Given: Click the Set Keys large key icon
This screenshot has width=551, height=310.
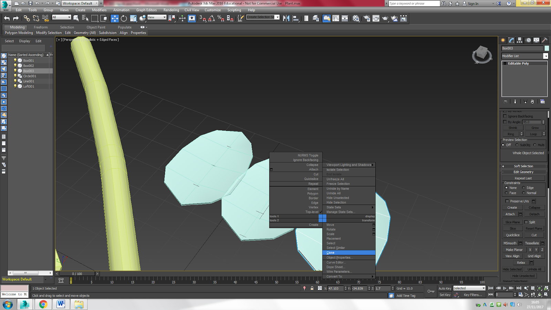Looking at the screenshot, I should (x=431, y=291).
